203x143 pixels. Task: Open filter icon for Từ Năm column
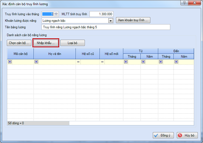click(x=143, y=62)
